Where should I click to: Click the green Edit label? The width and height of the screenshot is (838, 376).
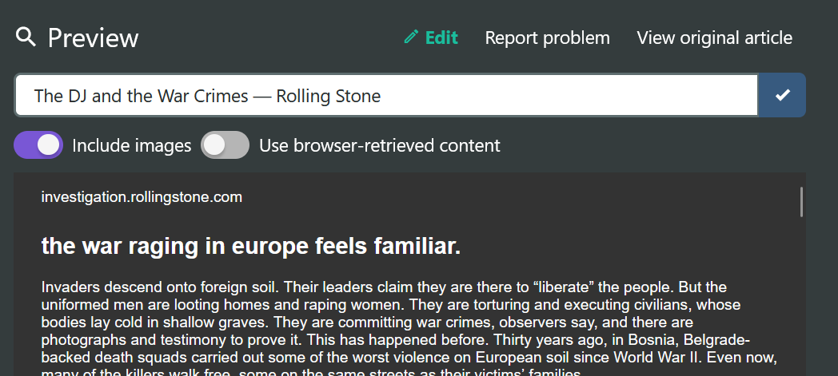pyautogui.click(x=441, y=38)
